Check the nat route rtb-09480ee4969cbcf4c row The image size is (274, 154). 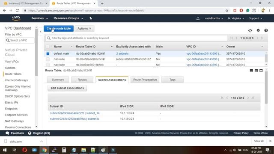tap(48, 59)
